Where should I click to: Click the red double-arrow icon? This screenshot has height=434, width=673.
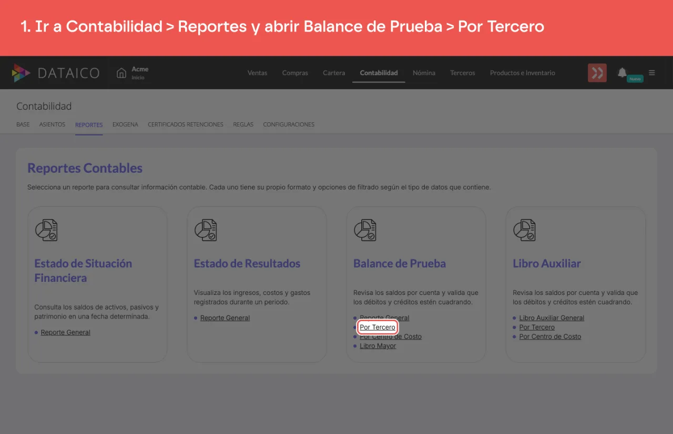[597, 73]
